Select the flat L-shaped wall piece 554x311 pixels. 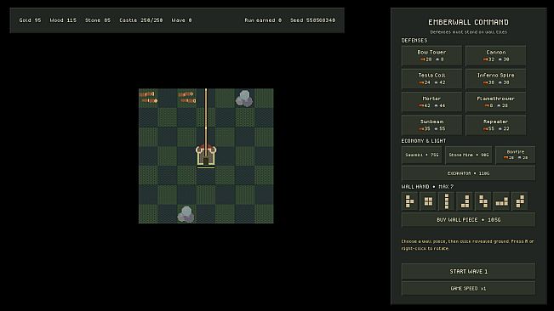(501, 201)
